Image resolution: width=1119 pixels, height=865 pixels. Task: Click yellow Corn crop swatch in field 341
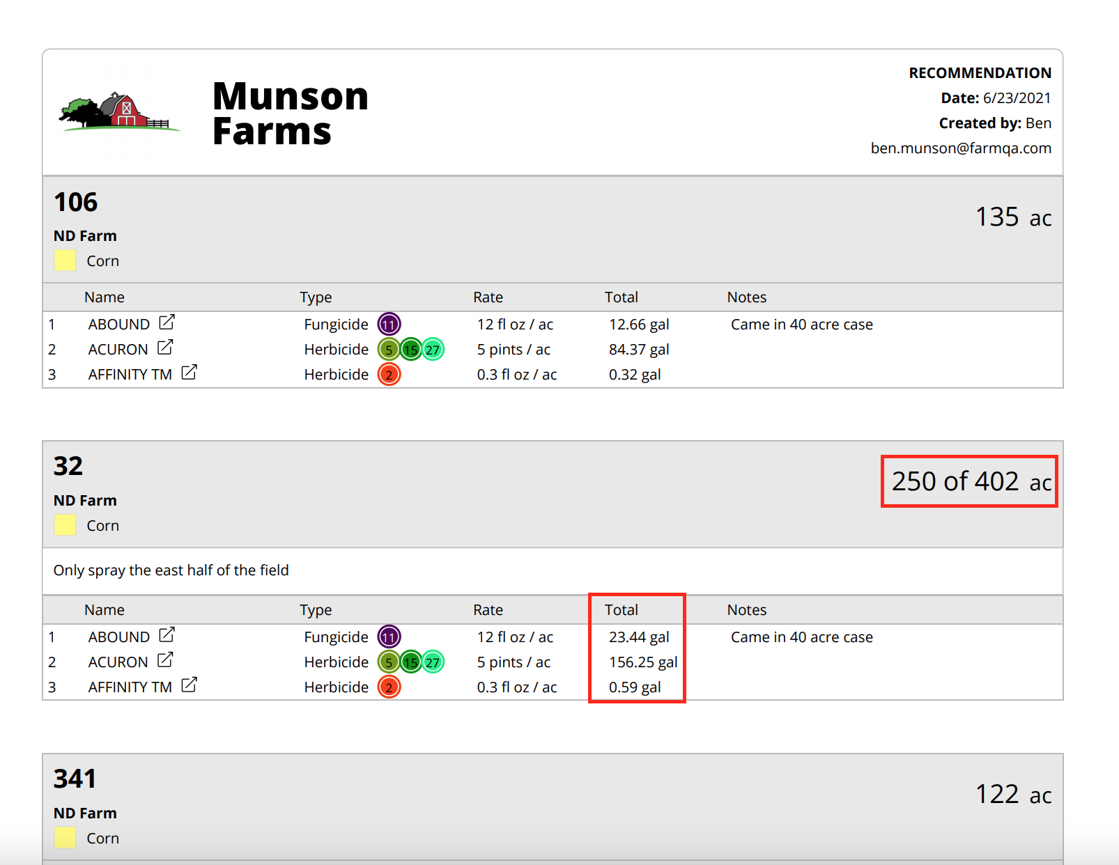65,838
